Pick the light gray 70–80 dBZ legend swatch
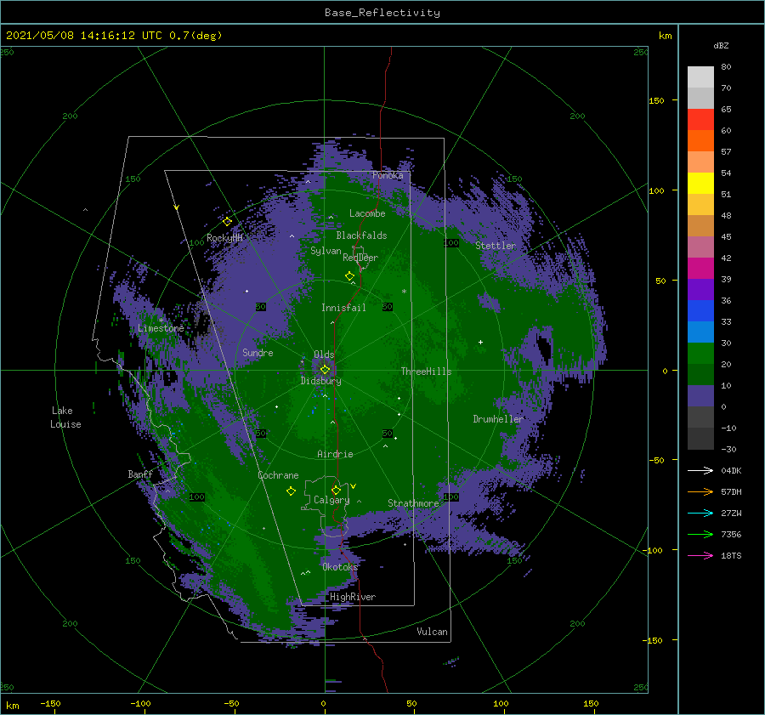This screenshot has width=765, height=715. [x=700, y=77]
